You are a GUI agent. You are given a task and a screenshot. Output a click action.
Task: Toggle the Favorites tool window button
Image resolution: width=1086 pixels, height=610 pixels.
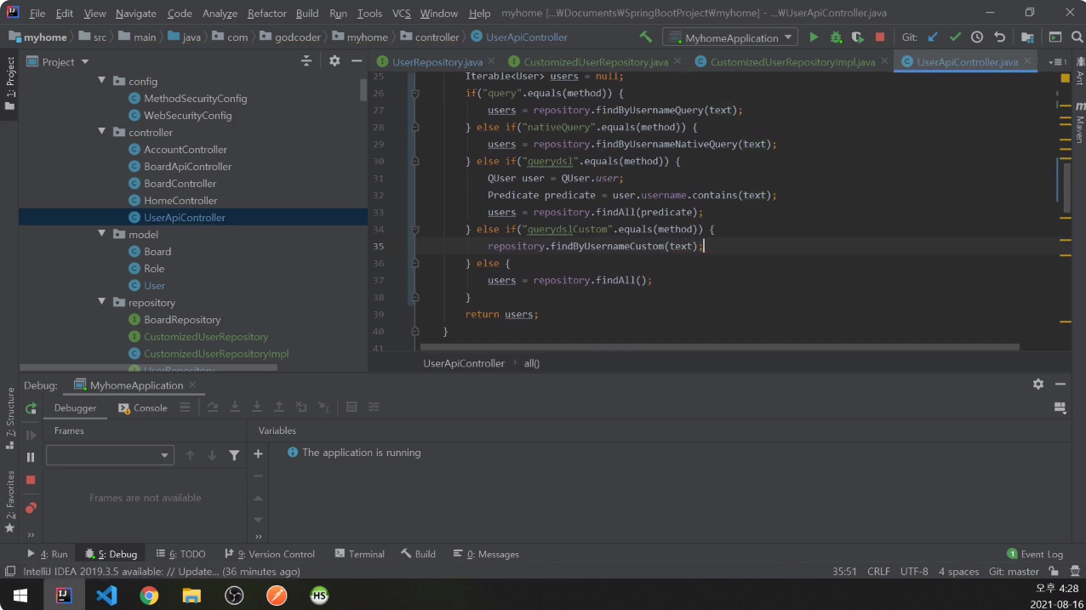pyautogui.click(x=9, y=501)
